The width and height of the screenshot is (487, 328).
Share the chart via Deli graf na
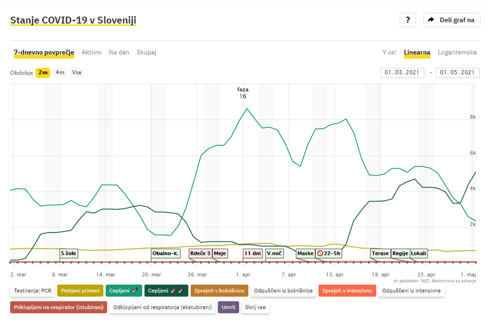click(452, 20)
